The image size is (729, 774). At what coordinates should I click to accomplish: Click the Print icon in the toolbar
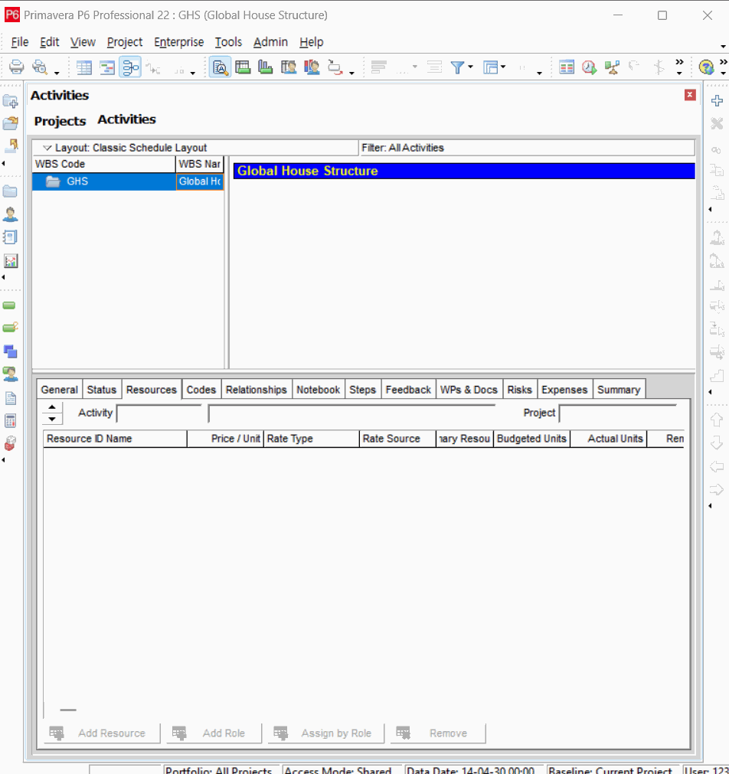coord(16,67)
